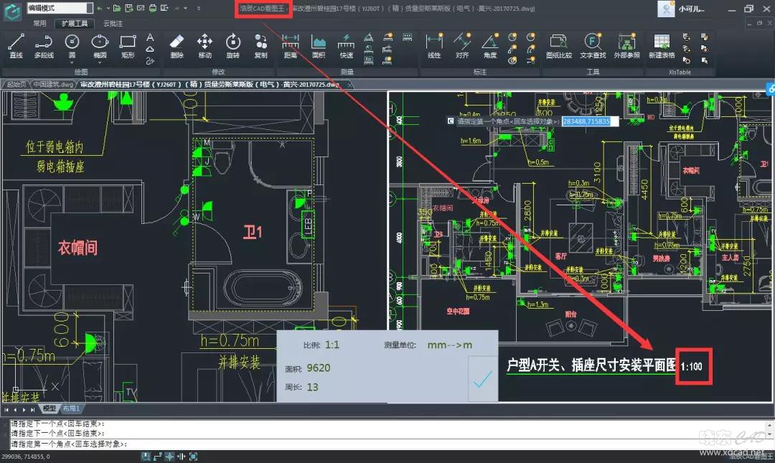
Task: Click the coordinate input field in drawing
Action: tap(586, 121)
